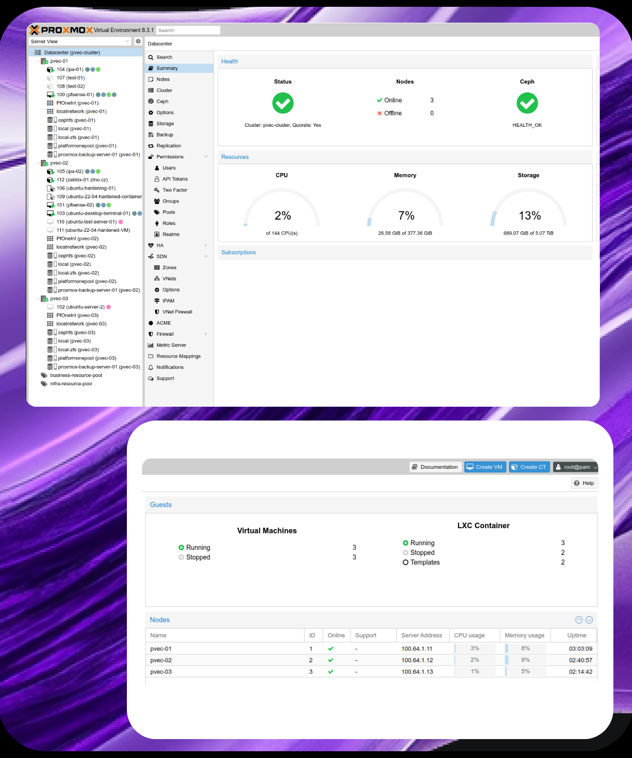The height and width of the screenshot is (758, 632).
Task: Click the Nodes panel move-down arrow
Action: click(x=589, y=620)
